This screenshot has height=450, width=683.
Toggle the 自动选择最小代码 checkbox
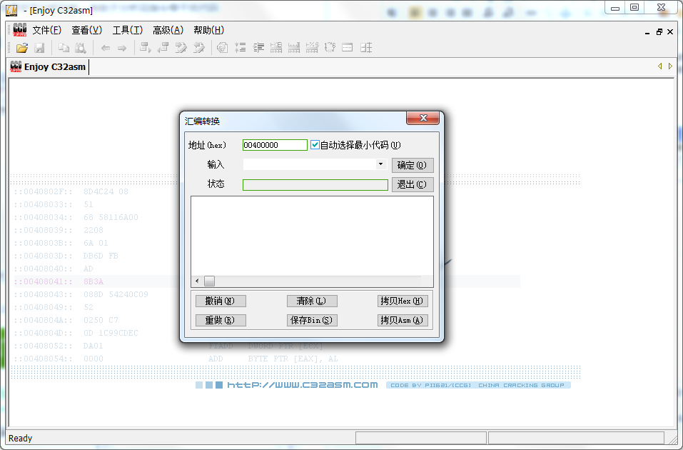tap(315, 145)
